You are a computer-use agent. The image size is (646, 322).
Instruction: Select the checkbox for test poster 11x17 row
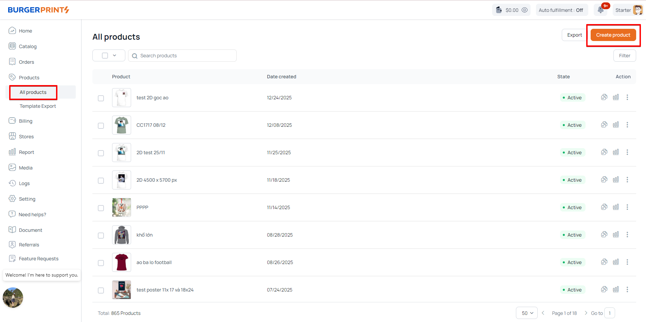point(101,290)
